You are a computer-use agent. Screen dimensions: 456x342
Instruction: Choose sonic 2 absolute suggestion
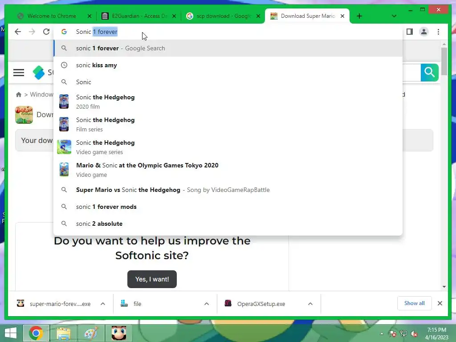click(228, 224)
